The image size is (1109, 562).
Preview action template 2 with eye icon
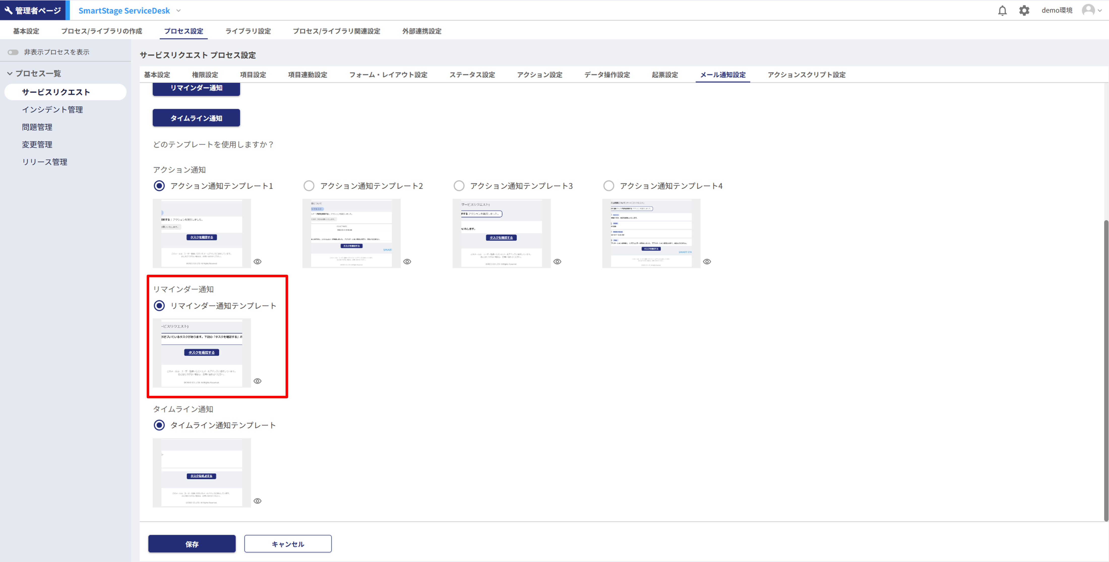(x=407, y=261)
